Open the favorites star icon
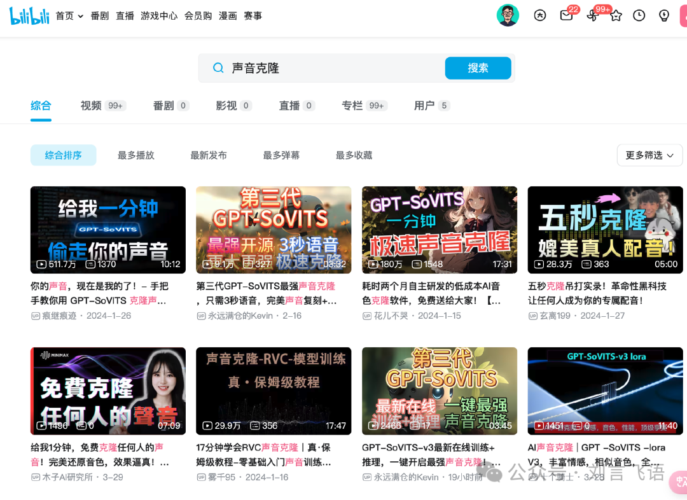This screenshot has height=500, width=687. [x=616, y=16]
